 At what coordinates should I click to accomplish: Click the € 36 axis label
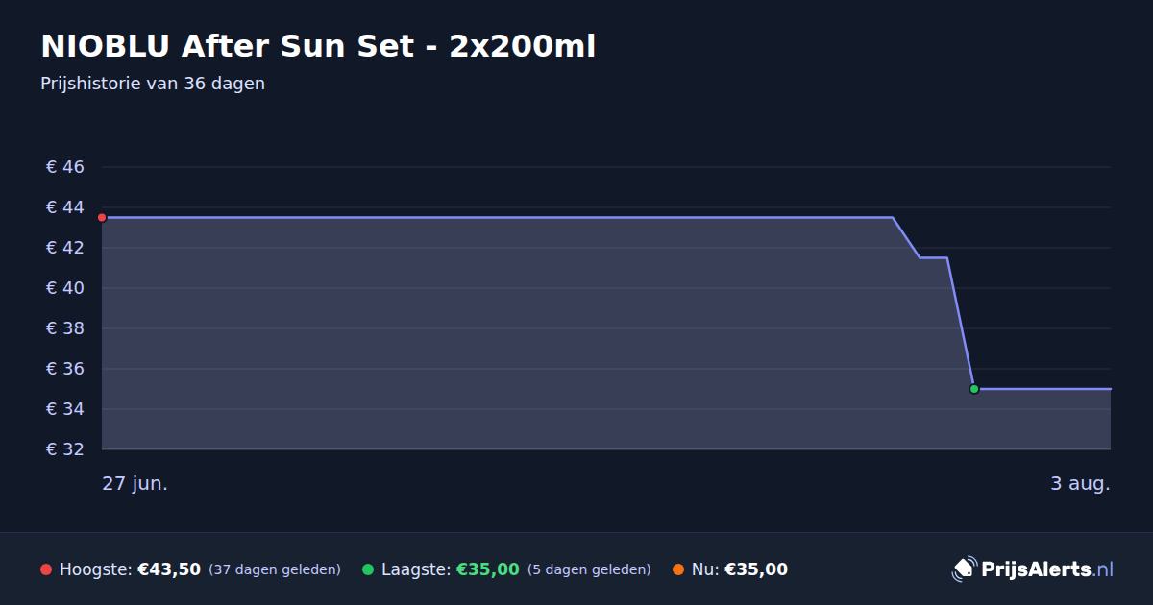pyautogui.click(x=65, y=369)
